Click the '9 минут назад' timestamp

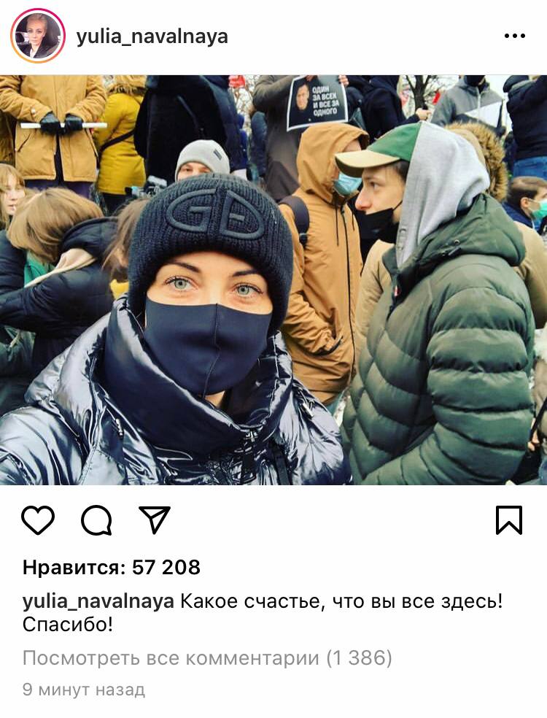(84, 690)
